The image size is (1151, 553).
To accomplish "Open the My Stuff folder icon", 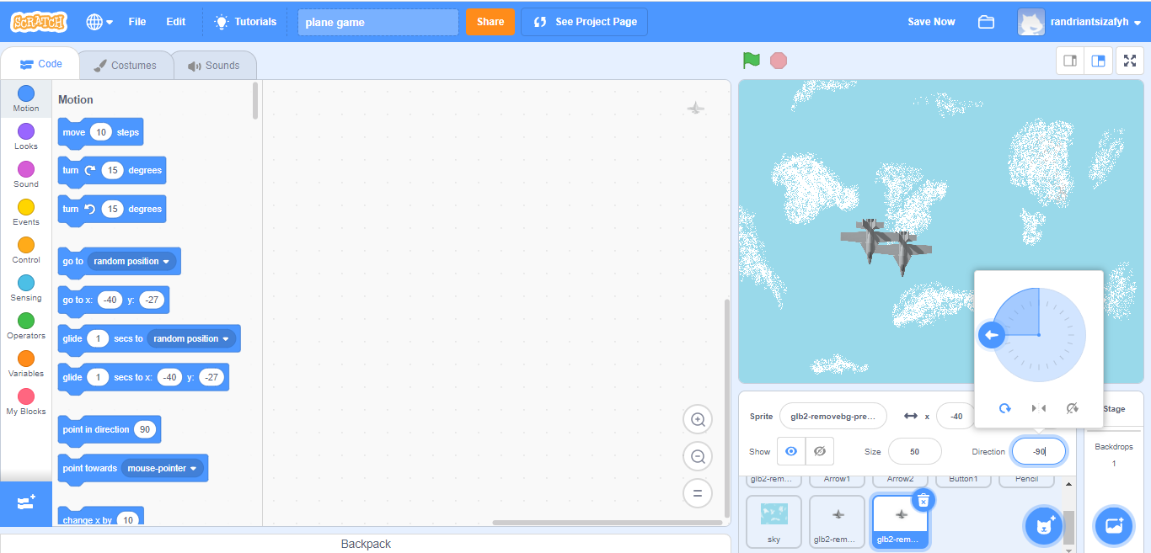I will coord(987,22).
